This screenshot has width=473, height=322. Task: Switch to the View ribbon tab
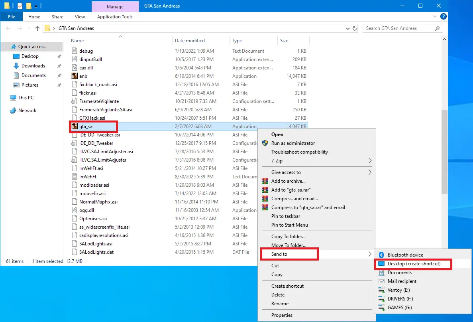coord(80,17)
